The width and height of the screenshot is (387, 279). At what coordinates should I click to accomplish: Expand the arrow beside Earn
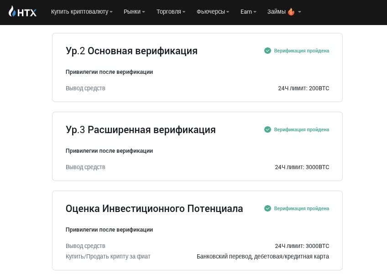click(x=255, y=12)
